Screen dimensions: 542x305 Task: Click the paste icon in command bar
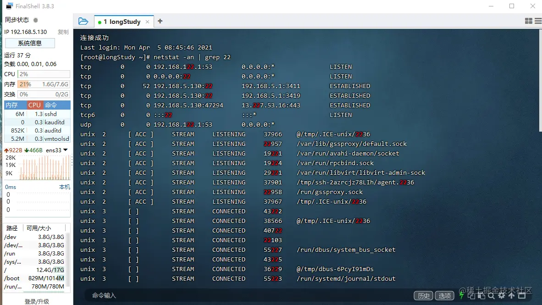pyautogui.click(x=481, y=295)
